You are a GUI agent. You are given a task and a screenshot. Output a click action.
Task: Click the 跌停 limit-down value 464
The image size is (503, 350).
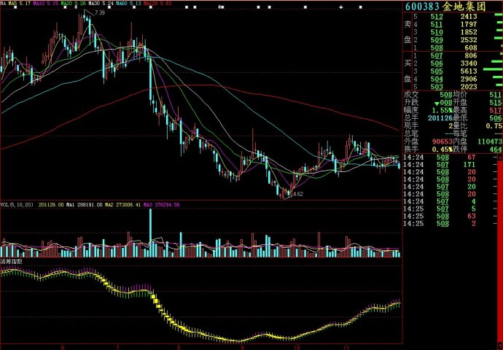pos(496,149)
